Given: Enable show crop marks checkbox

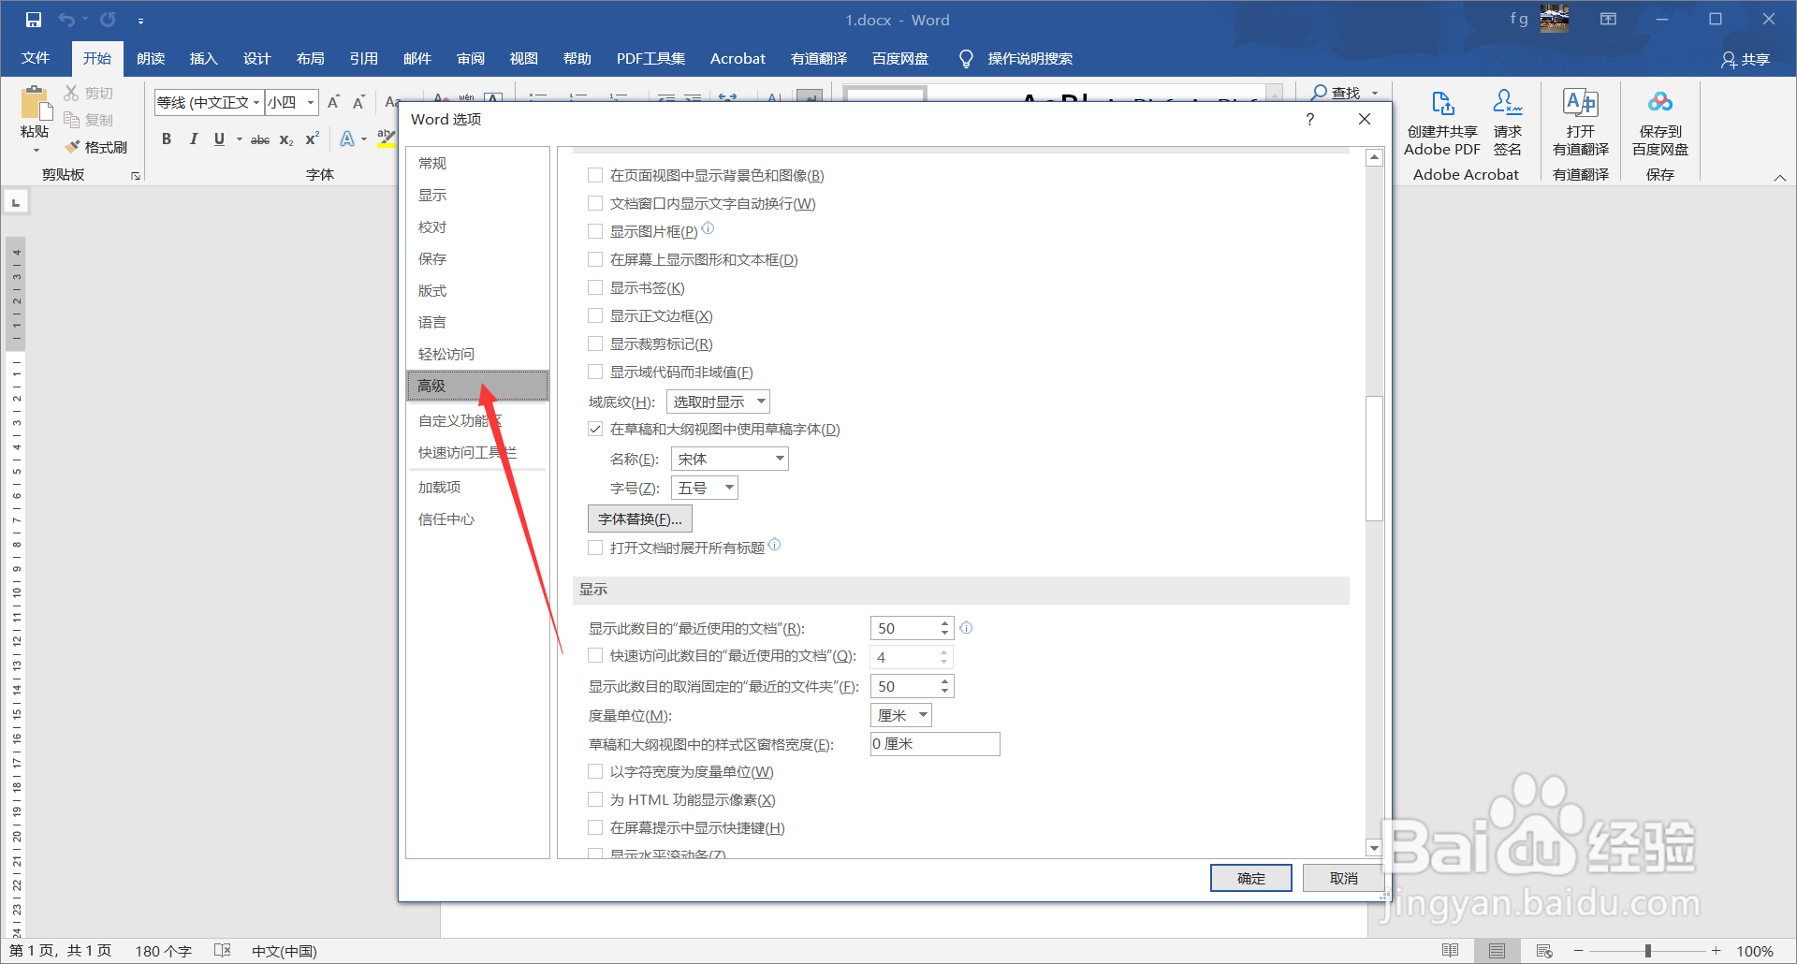Looking at the screenshot, I should pyautogui.click(x=595, y=343).
